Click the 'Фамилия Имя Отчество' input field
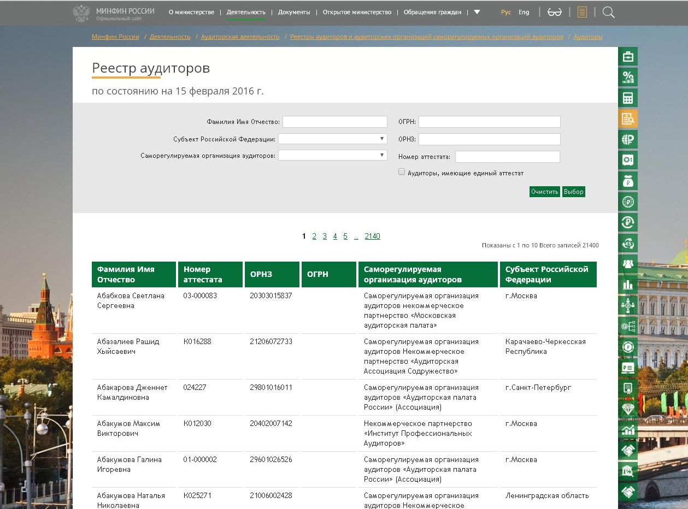This screenshot has width=688, height=509. pos(334,122)
